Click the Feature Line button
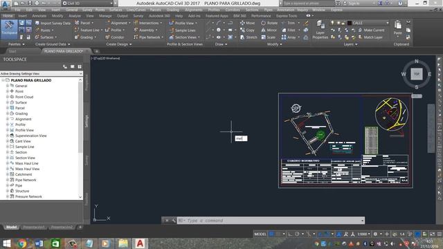The height and width of the screenshot is (249, 443). pyautogui.click(x=89, y=30)
